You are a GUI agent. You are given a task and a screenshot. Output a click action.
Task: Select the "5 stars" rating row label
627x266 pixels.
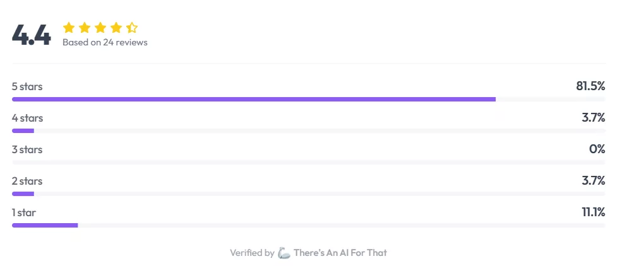click(27, 86)
